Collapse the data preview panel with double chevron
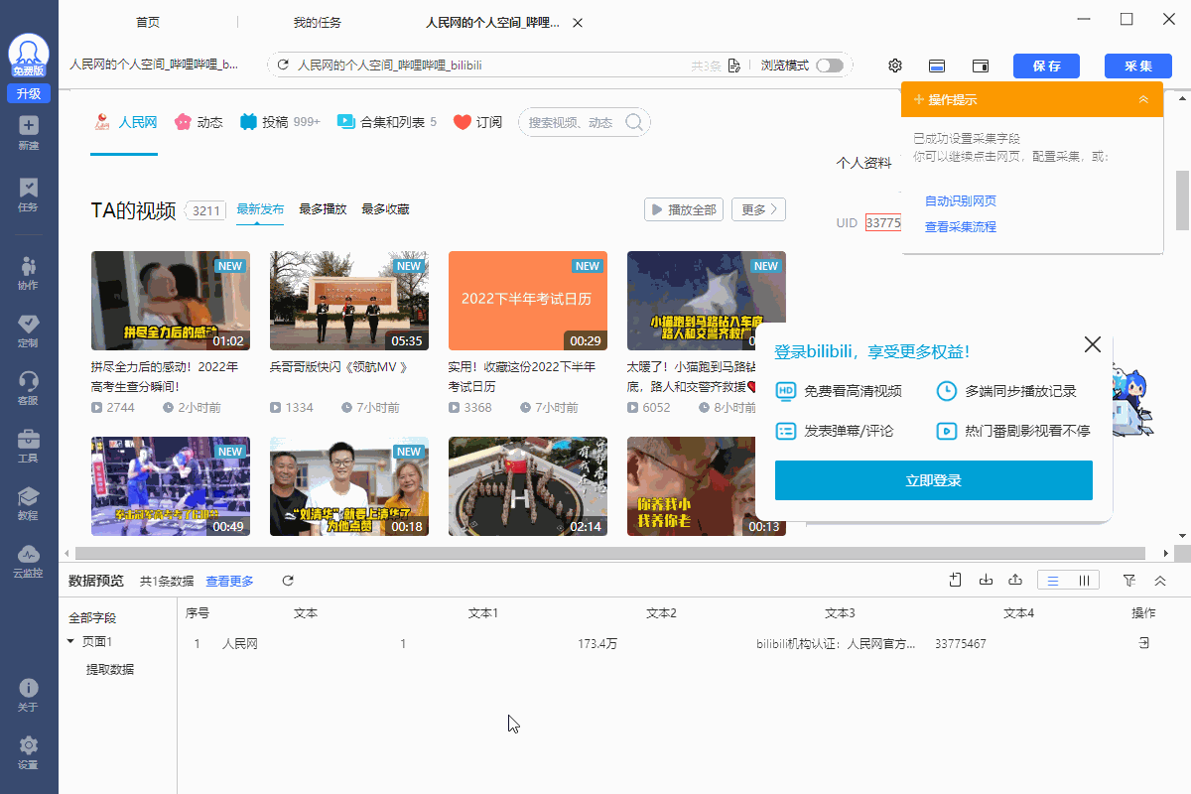 1159,580
